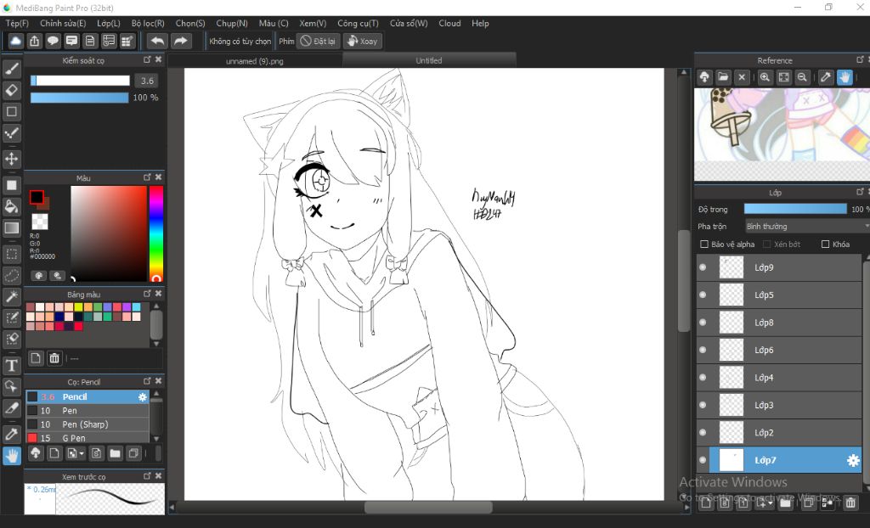
Task: Toggle the Khóa checkbox
Action: coord(825,244)
